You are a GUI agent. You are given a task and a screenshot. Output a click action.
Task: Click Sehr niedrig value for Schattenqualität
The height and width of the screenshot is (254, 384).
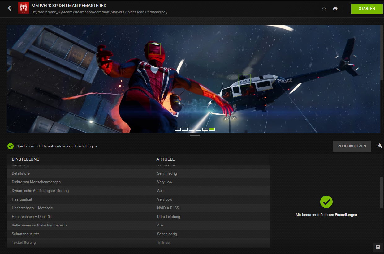tap(167, 234)
